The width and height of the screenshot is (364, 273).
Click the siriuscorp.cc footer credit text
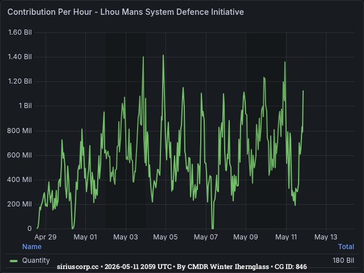point(182,267)
